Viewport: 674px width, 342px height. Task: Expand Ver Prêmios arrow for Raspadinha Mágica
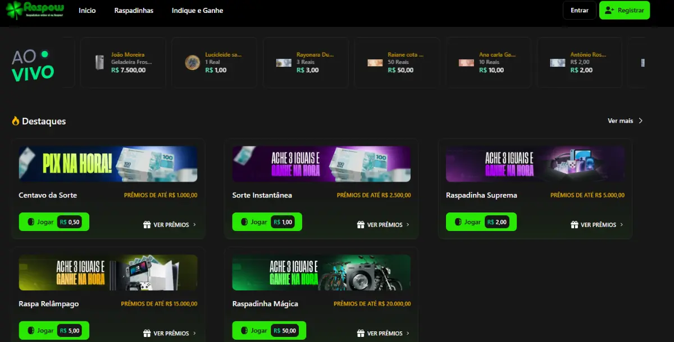tap(408, 334)
